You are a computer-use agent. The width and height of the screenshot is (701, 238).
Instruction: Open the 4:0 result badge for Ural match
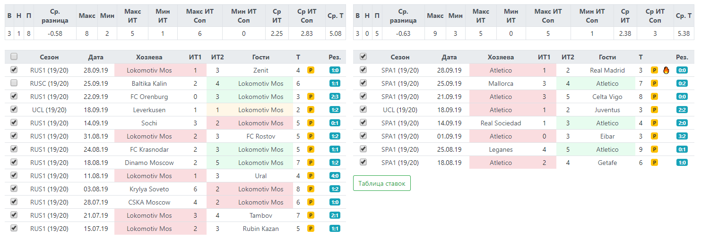click(x=335, y=176)
